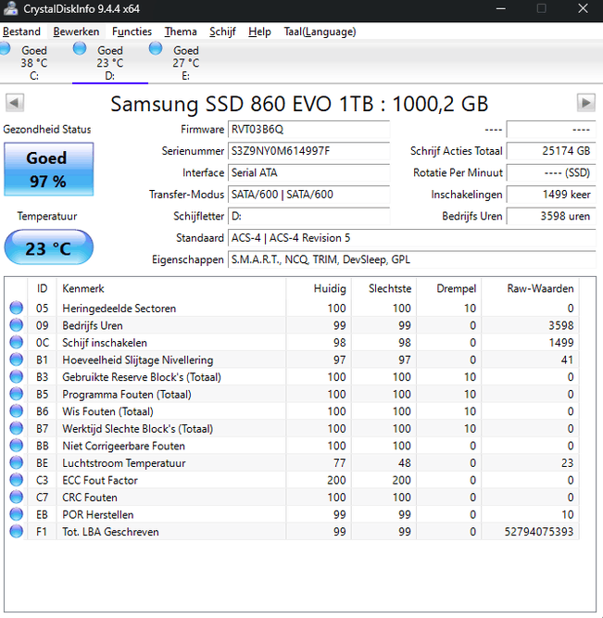Click the Goed 97 % health status button

(48, 170)
